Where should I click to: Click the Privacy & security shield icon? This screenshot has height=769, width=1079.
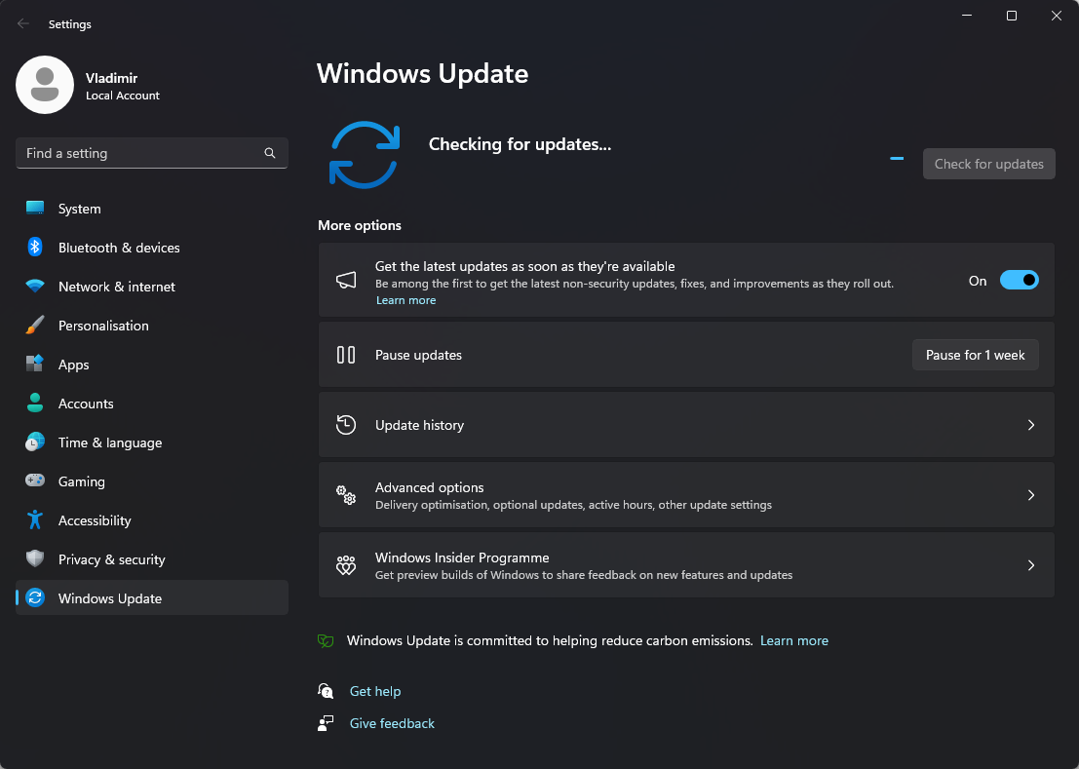[35, 559]
